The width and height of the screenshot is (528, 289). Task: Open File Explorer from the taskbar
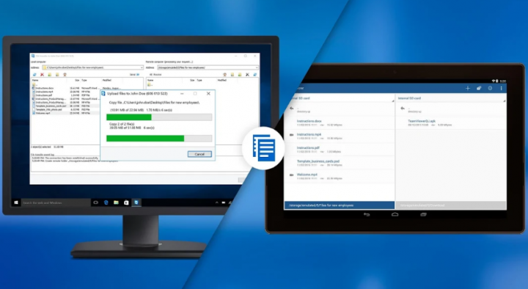116,202
